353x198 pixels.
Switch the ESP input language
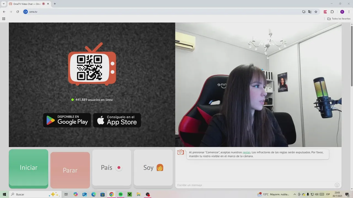328,194
